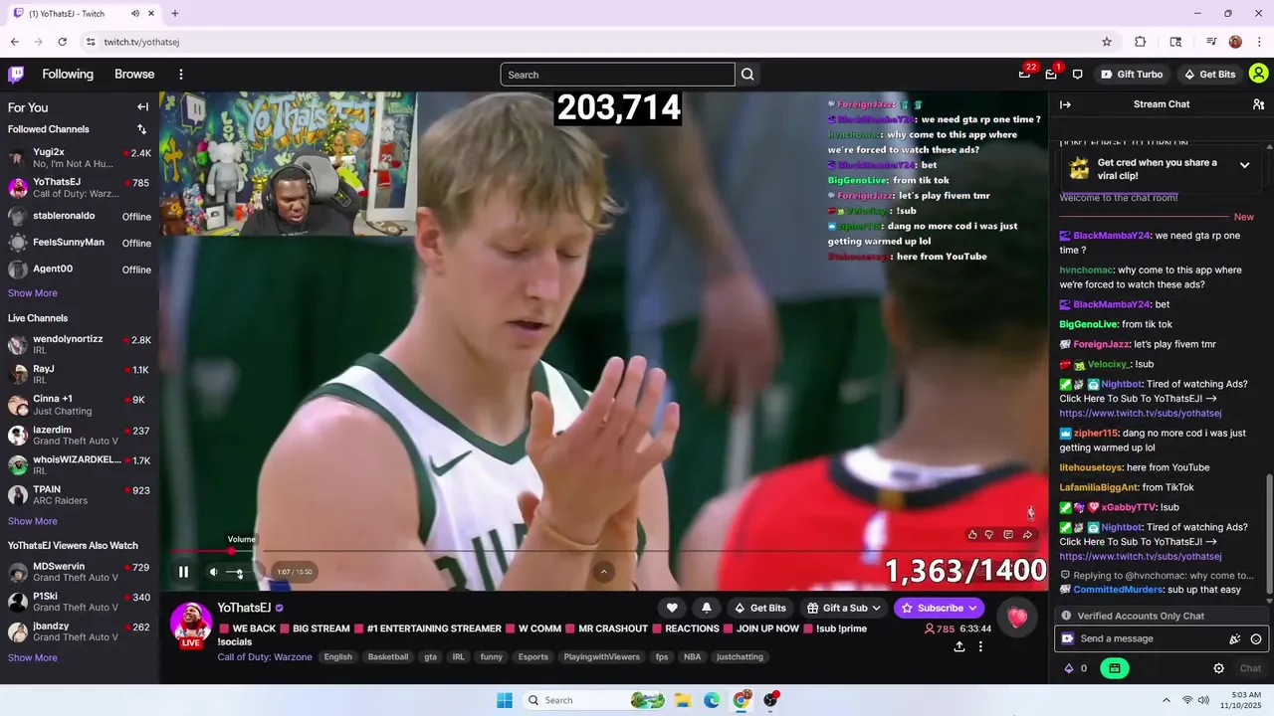Open chat settings gear icon
Viewport: 1274px width, 716px height.
point(1218,668)
